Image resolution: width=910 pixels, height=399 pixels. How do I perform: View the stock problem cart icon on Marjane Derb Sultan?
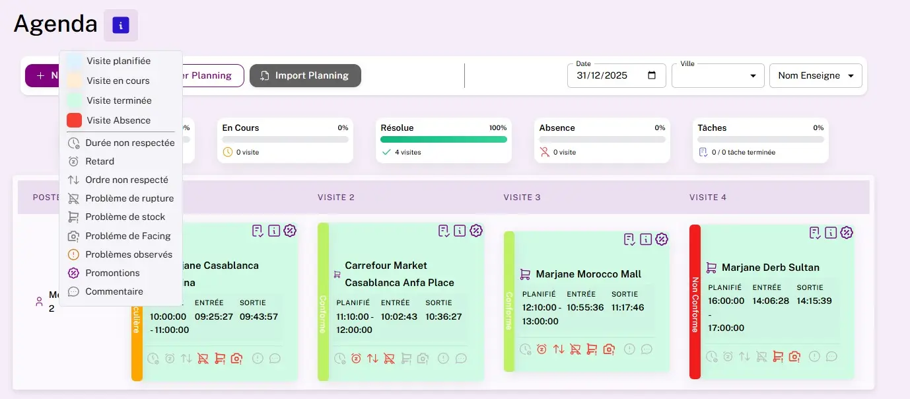click(777, 355)
